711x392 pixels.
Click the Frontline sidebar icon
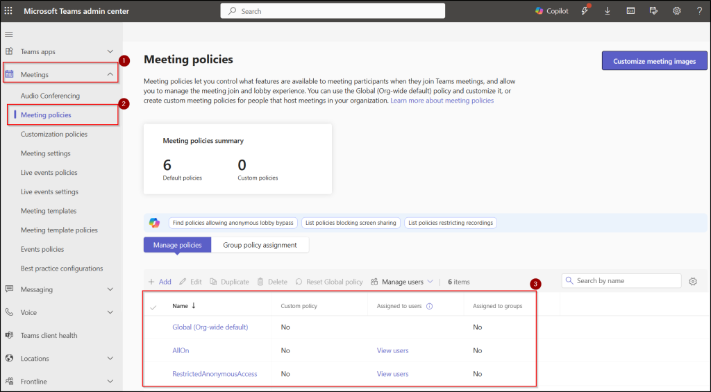pyautogui.click(x=9, y=381)
